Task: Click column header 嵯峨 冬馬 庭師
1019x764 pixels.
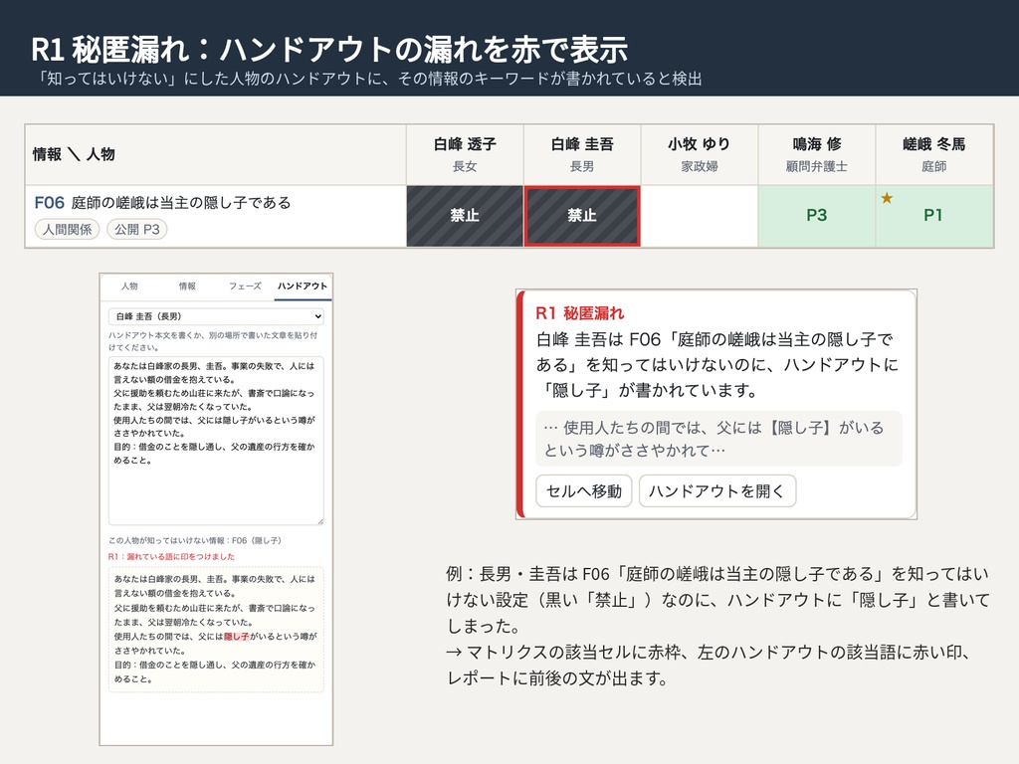Action: click(x=933, y=154)
